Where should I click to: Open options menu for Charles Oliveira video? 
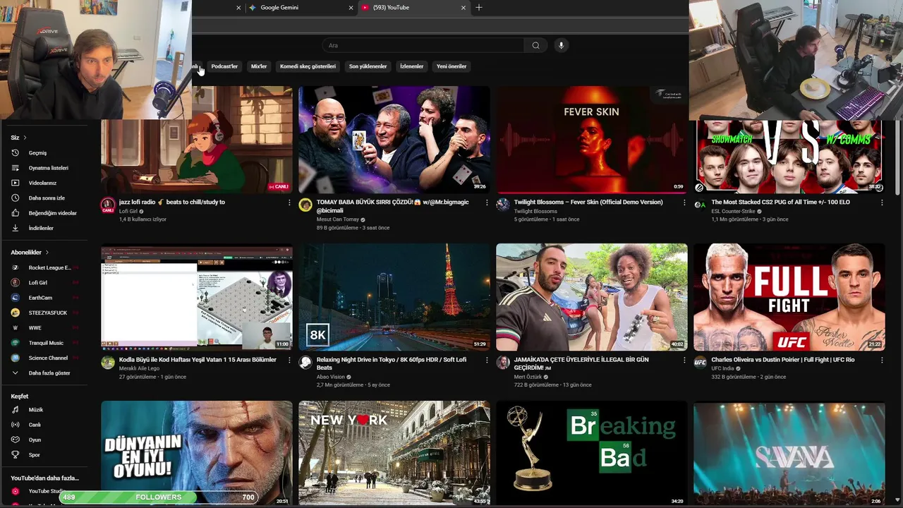(x=881, y=360)
